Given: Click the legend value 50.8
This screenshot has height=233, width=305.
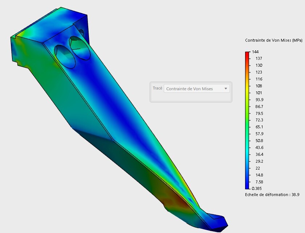Looking at the screenshot, I should [260, 141].
